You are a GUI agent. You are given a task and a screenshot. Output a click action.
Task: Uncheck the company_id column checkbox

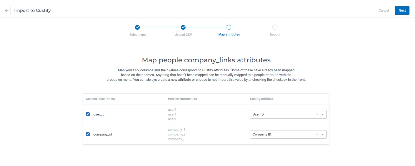pyautogui.click(x=88, y=134)
